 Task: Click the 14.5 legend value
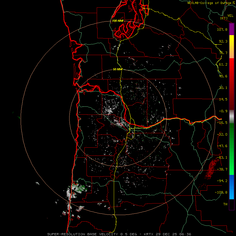click(223, 99)
